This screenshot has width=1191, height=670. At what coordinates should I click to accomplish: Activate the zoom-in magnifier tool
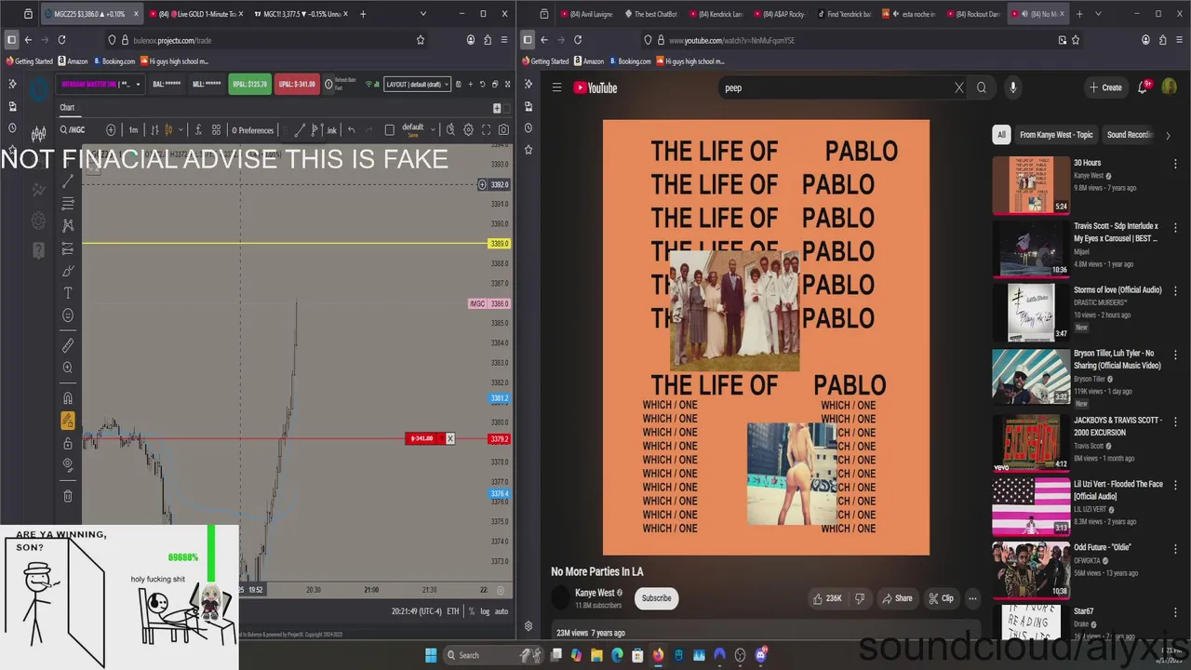pyautogui.click(x=68, y=368)
